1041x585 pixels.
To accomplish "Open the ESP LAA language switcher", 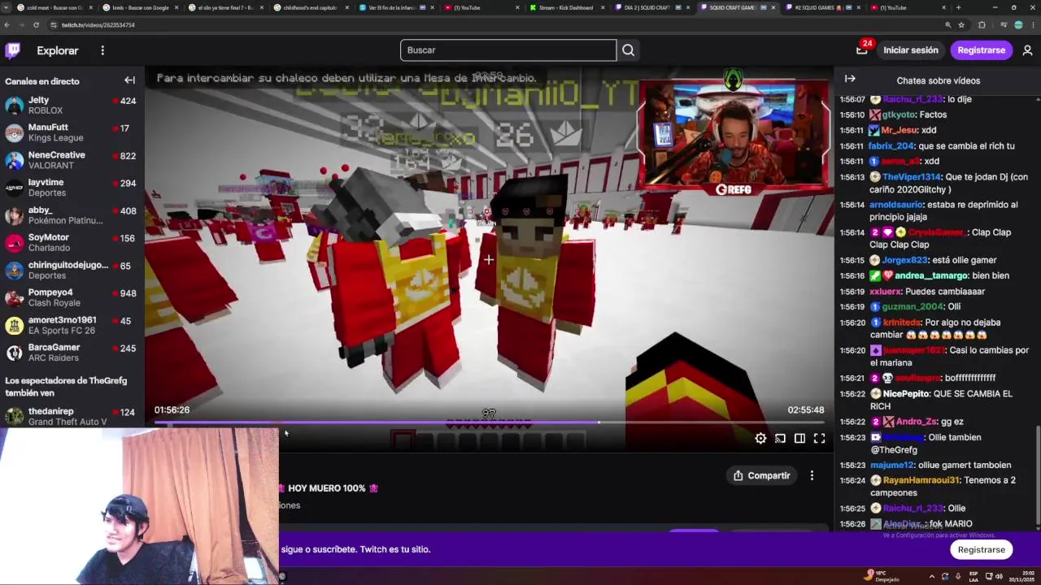I will pyautogui.click(x=973, y=577).
